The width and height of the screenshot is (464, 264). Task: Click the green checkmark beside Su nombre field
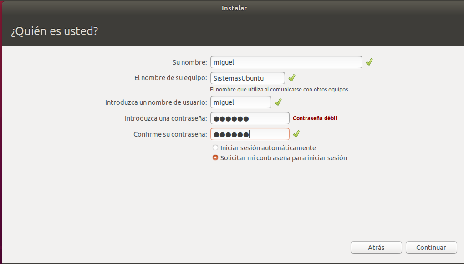coord(369,62)
